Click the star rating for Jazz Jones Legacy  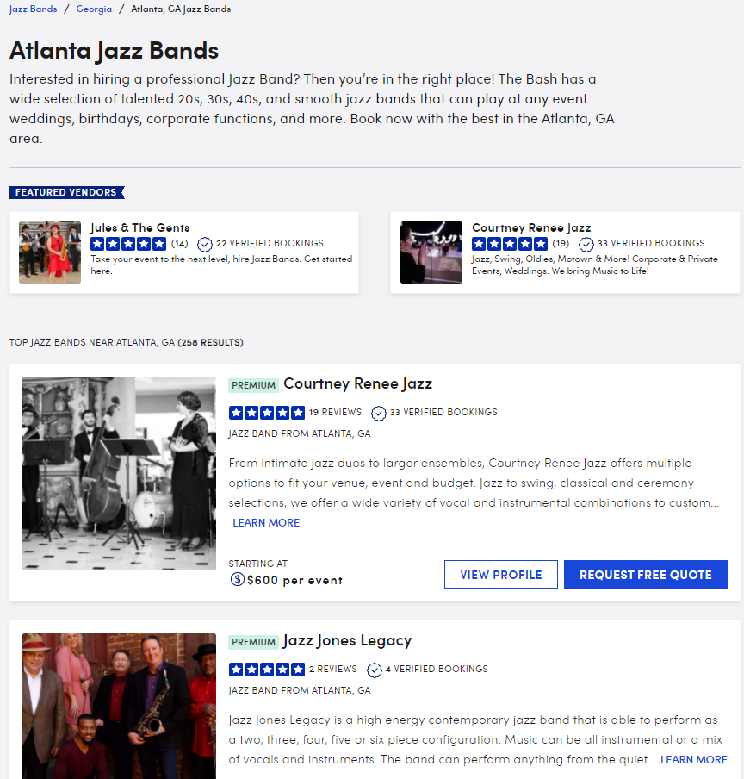267,670
